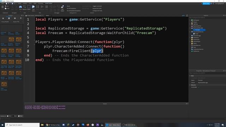Click the Cut icon in Clipboard group
Viewport: 226px width, 127px height.
coord(6,6)
